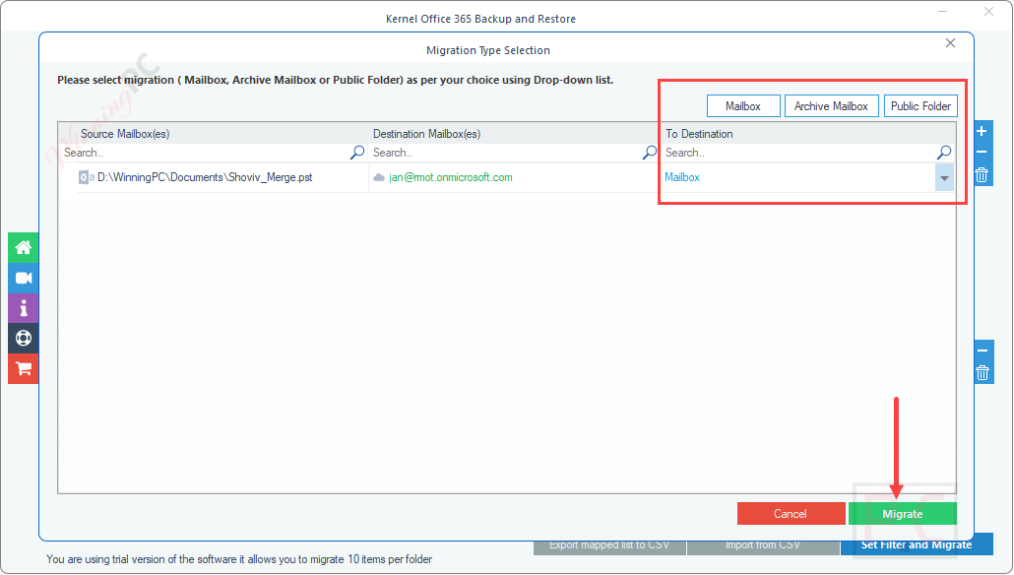Click the Mailbox button
This screenshot has width=1014, height=575.
(743, 106)
